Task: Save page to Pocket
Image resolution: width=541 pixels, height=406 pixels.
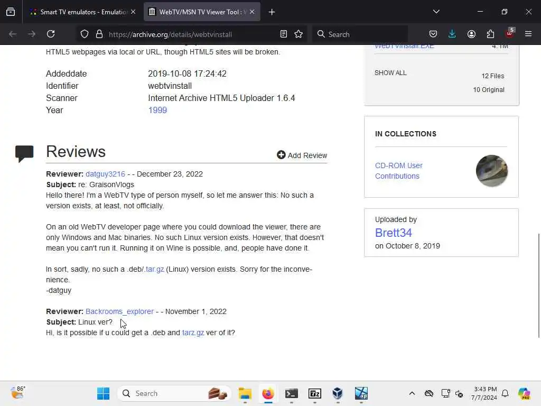Action: point(433,34)
